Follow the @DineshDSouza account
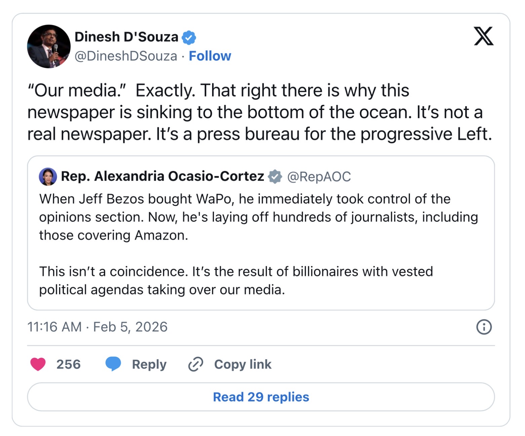Screen dimensions: 525x436 pos(210,56)
